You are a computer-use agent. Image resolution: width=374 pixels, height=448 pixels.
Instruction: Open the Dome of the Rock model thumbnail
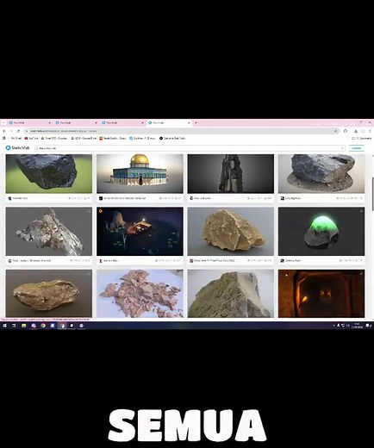140,174
